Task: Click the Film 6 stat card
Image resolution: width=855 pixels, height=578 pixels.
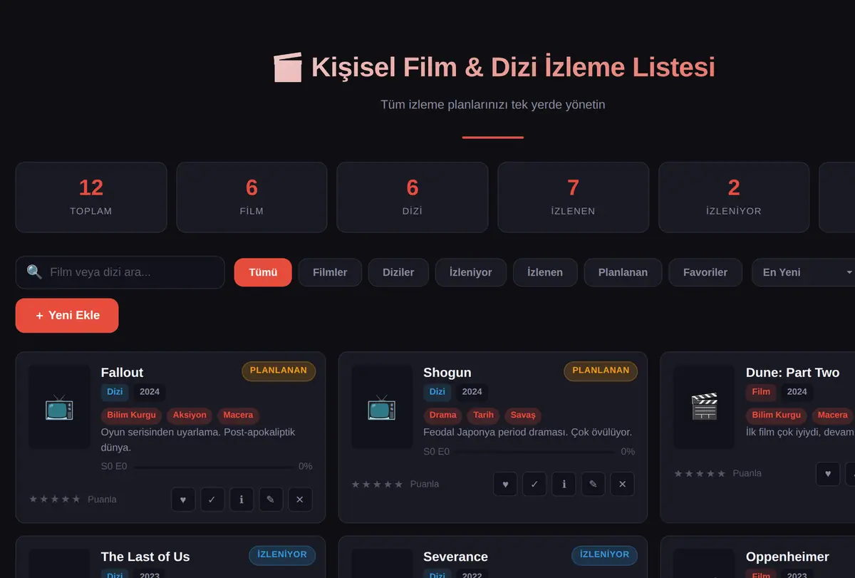Action: pos(252,197)
